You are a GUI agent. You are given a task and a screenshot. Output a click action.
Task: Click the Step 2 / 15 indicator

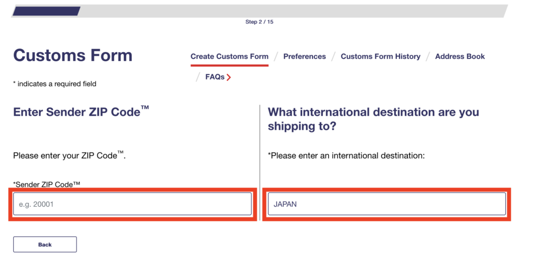coord(259,22)
